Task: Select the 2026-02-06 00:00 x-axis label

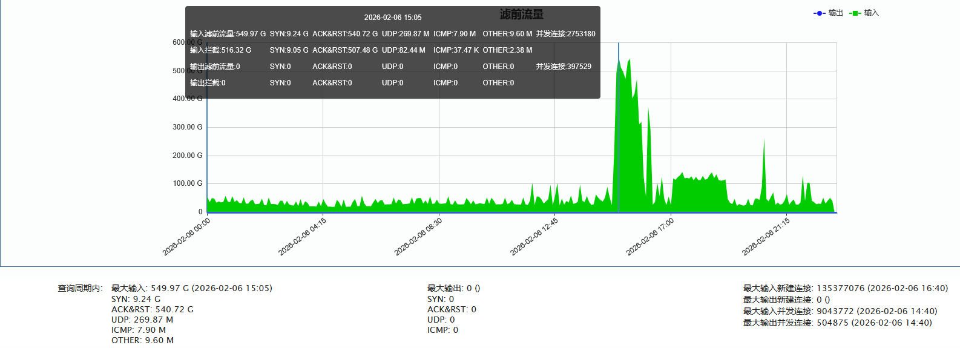Action: (x=187, y=237)
